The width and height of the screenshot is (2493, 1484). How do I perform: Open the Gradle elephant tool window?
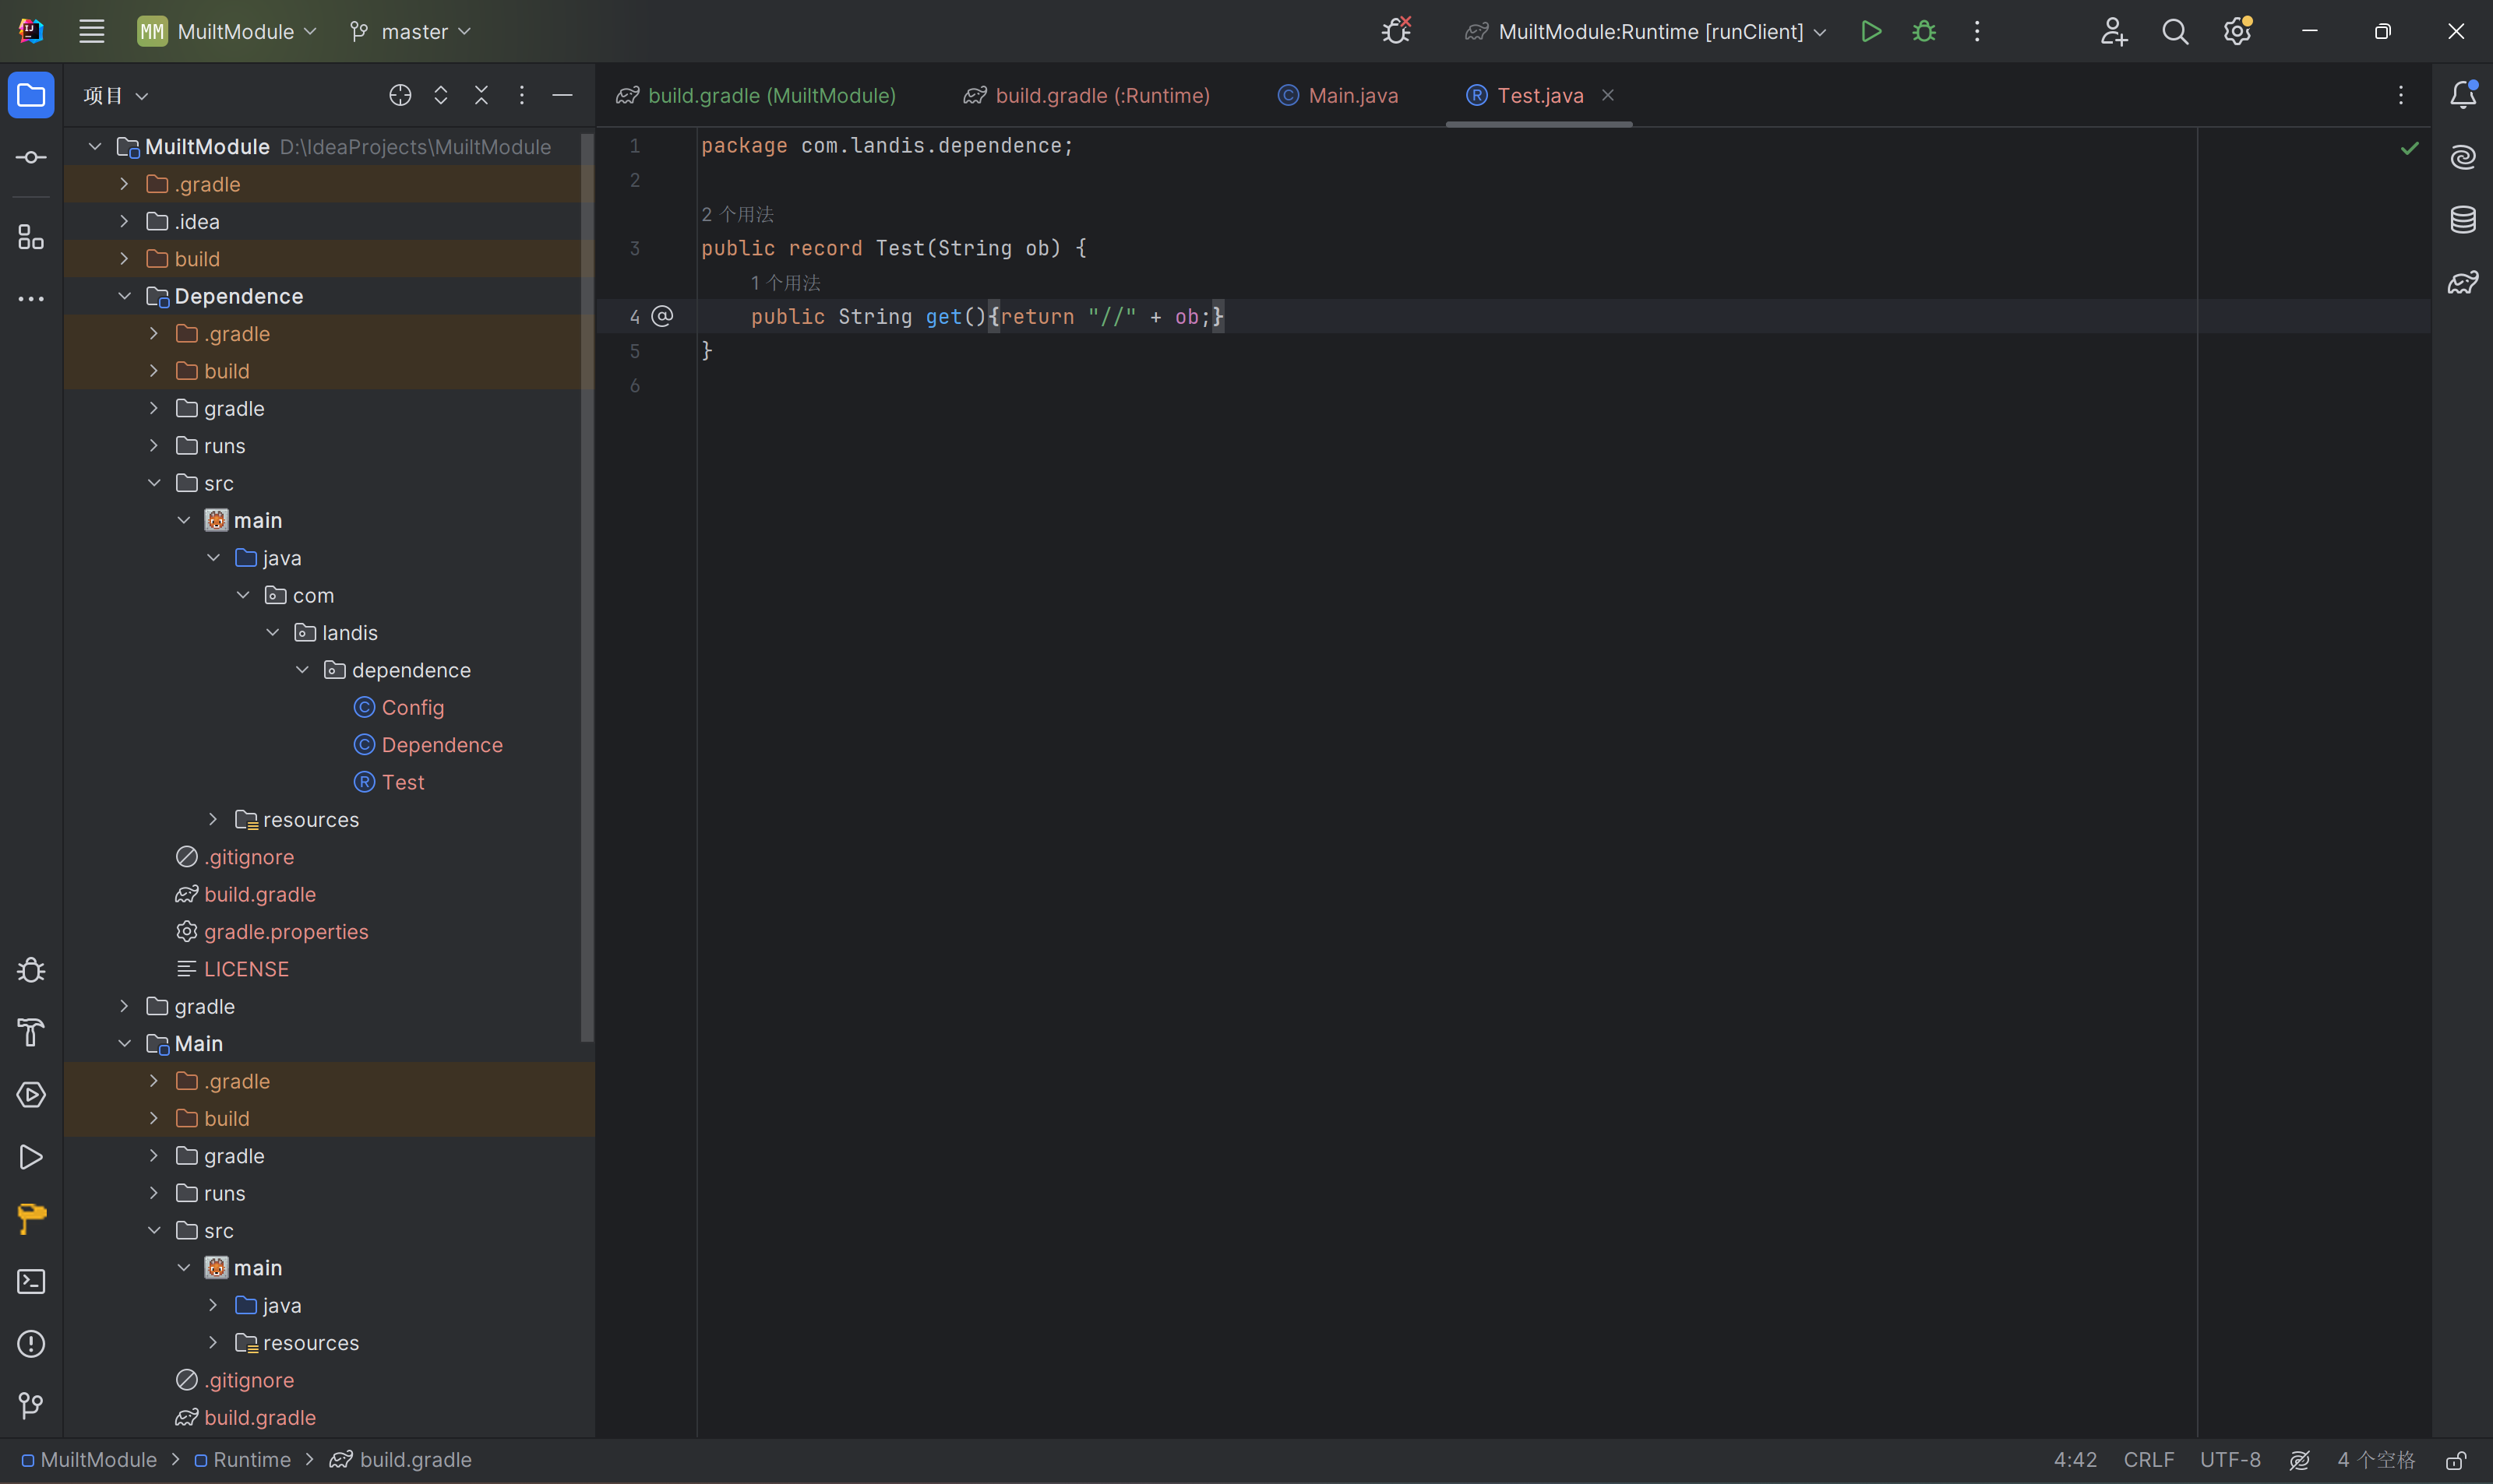coord(2463,282)
